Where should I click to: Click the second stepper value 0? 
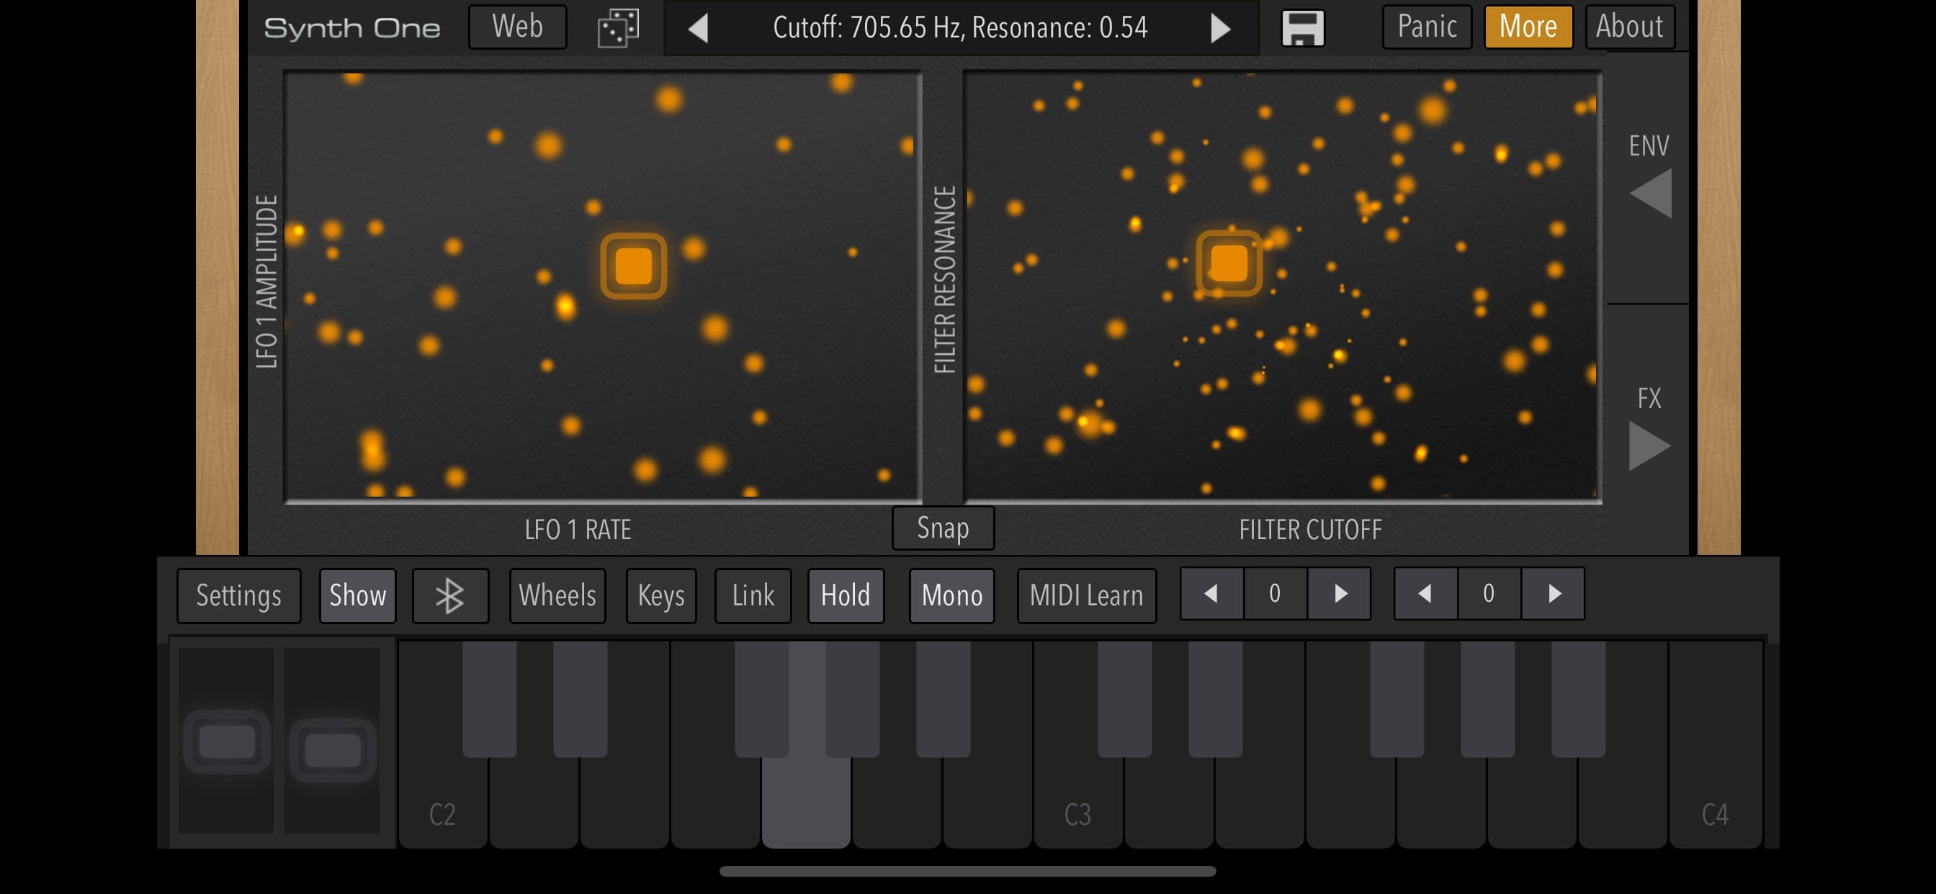[1489, 594]
